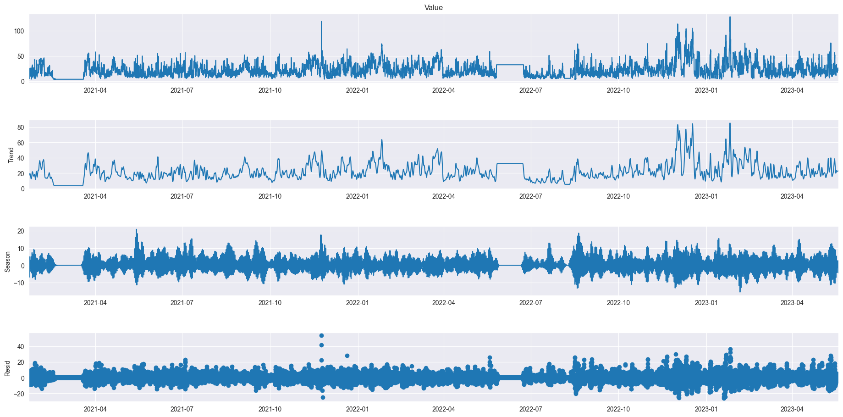
Task: Click the flat mid-2022 plateau in Value plot
Action: [x=510, y=65]
